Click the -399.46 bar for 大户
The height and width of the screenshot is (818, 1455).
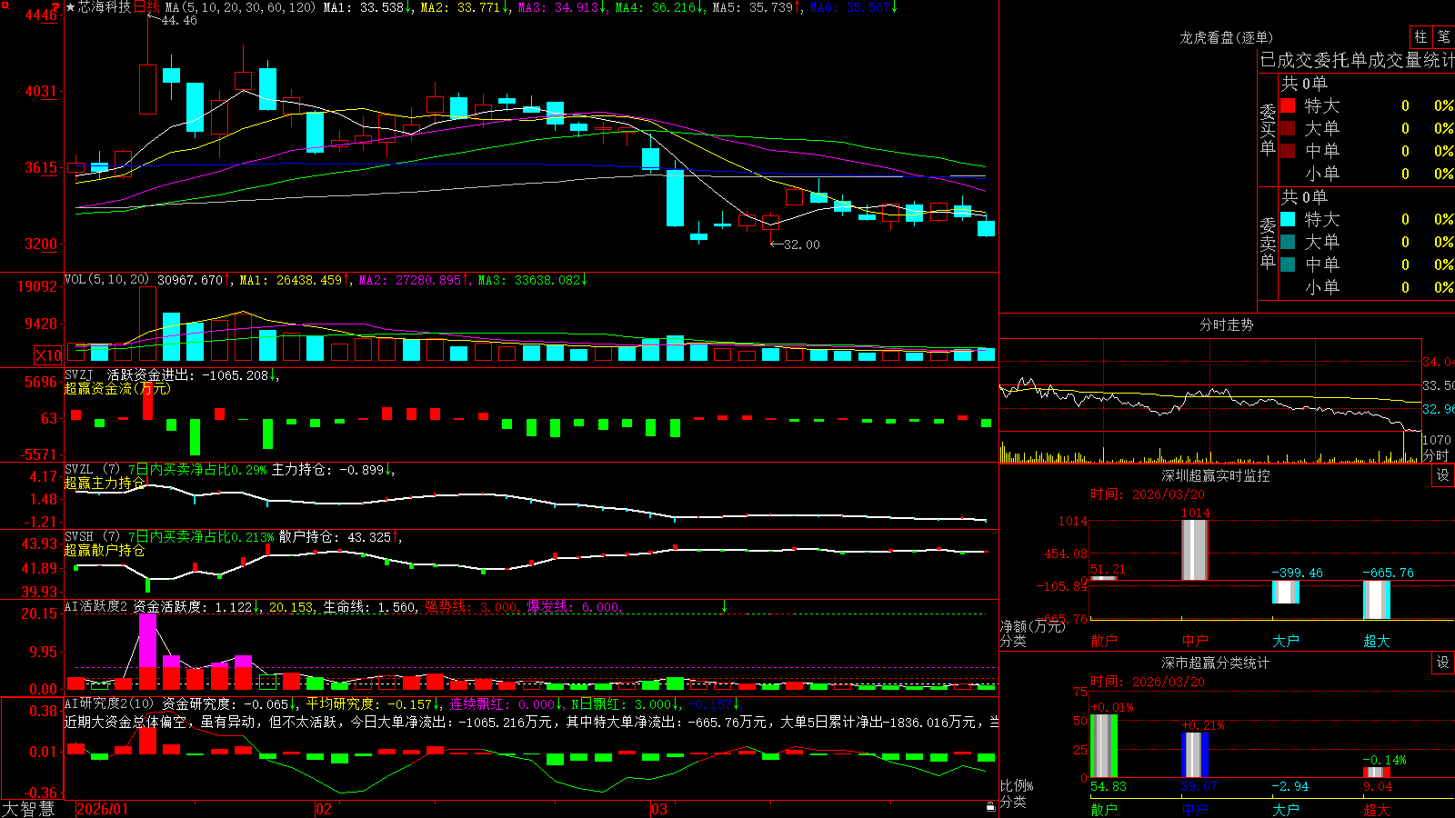pyautogui.click(x=1286, y=592)
